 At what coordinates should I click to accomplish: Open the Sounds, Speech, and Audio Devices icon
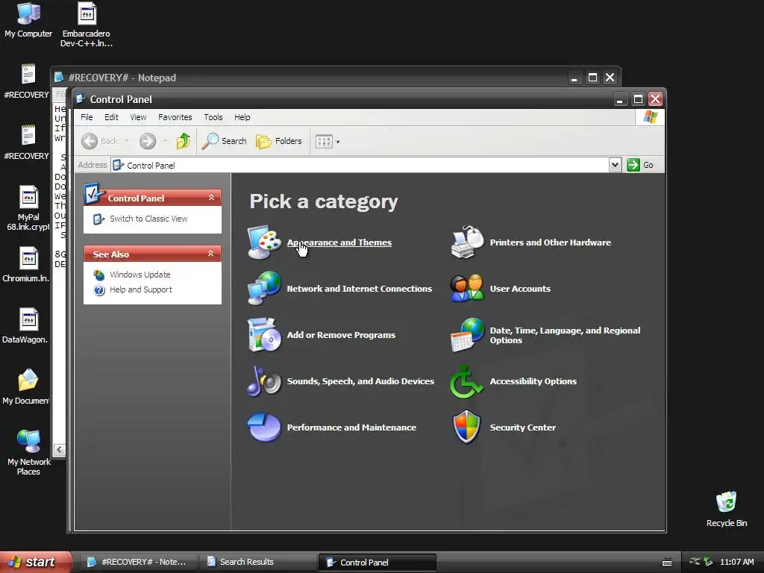coord(264,381)
